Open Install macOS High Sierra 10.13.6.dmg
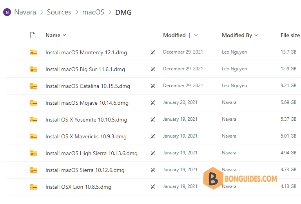The height and width of the screenshot is (204, 301). pyautogui.click(x=91, y=153)
